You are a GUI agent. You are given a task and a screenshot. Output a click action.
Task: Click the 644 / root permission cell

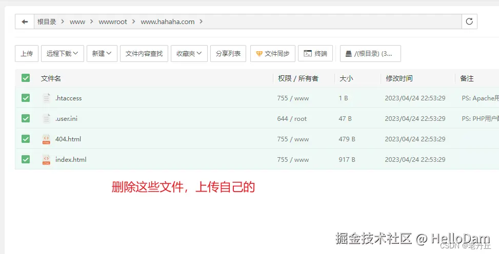tap(292, 119)
